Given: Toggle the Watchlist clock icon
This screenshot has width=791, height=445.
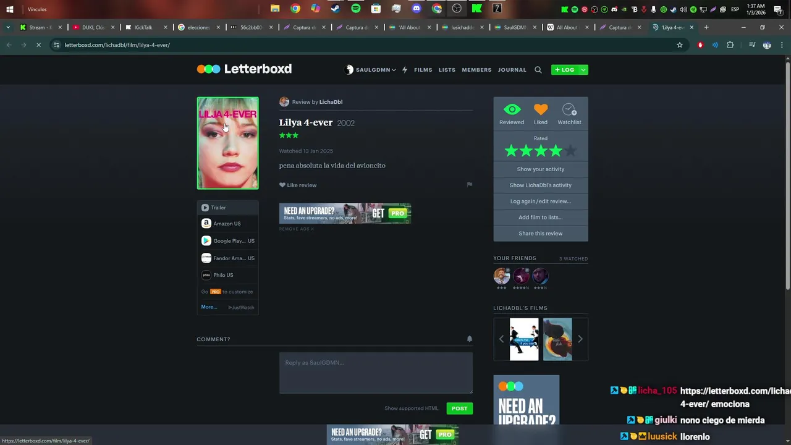Looking at the screenshot, I should (x=569, y=110).
